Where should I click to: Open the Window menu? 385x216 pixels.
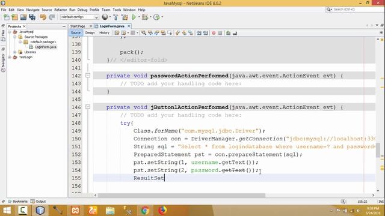[129, 10]
